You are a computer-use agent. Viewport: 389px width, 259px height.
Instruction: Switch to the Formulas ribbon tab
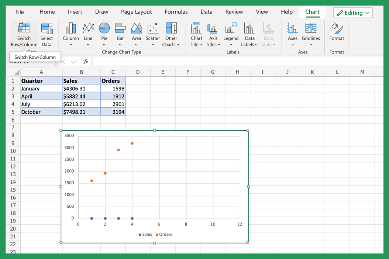tap(176, 11)
